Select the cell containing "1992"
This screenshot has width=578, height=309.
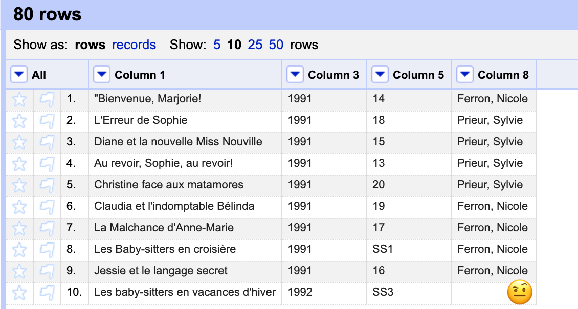(x=300, y=292)
